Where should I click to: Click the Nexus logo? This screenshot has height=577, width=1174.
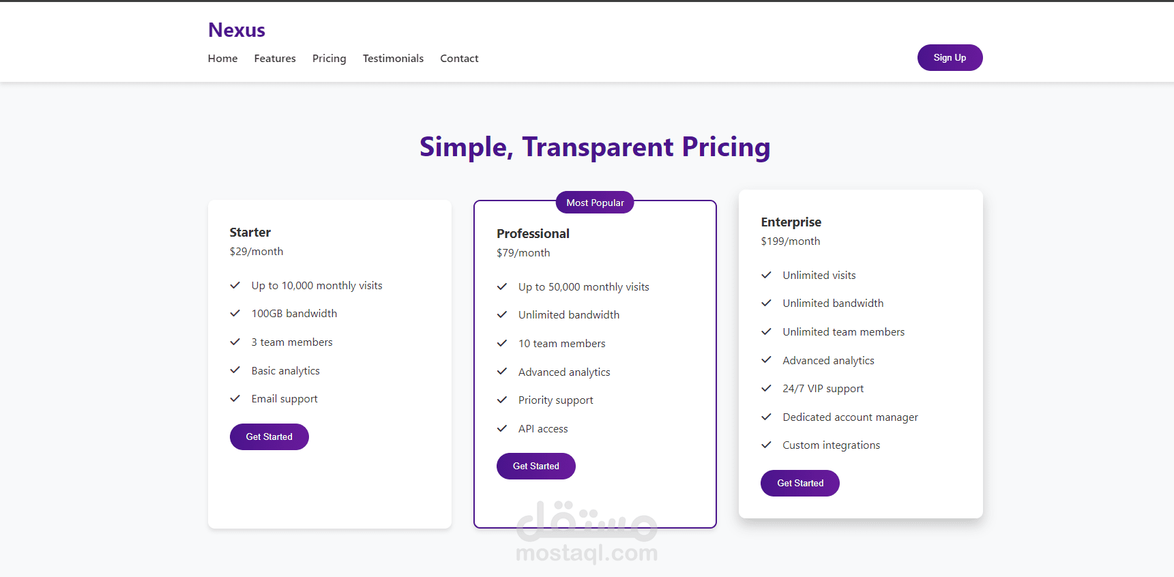pos(236,30)
